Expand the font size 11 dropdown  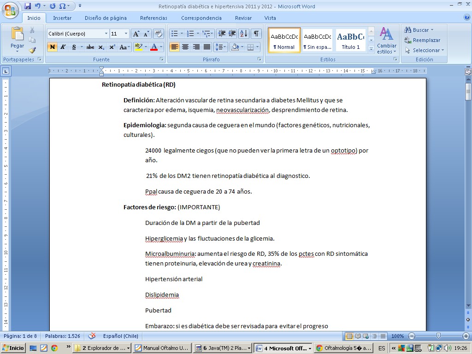(x=126, y=34)
